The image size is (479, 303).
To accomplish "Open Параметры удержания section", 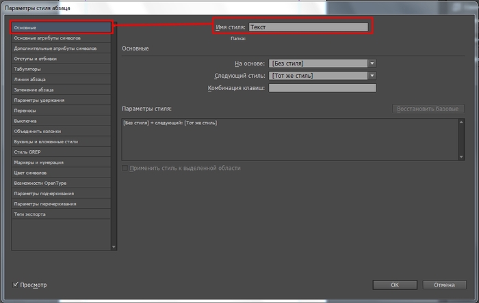I will 61,100.
